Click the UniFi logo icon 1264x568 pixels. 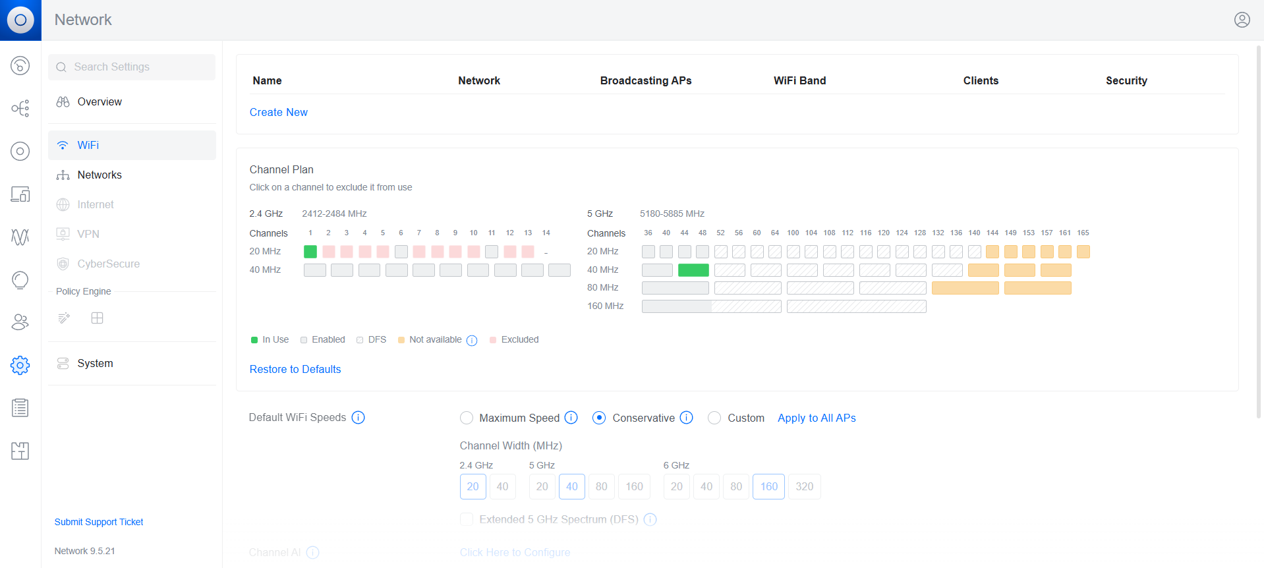point(20,20)
